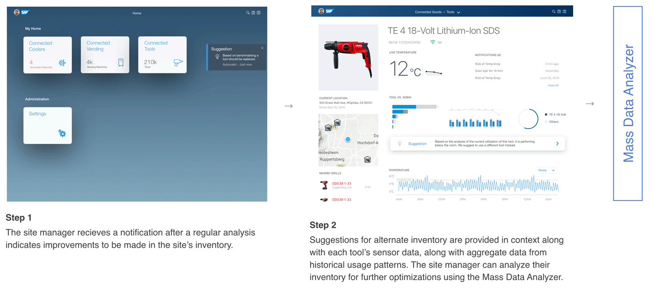Click the "TE 4 18-Volt Lithium-Ion SDS" title
Image resolution: width=655 pixels, height=296 pixels.
point(444,31)
